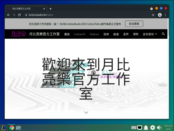The image size is (174, 131).
Task: Open the notifications bell icon
Action: [x=146, y=128]
